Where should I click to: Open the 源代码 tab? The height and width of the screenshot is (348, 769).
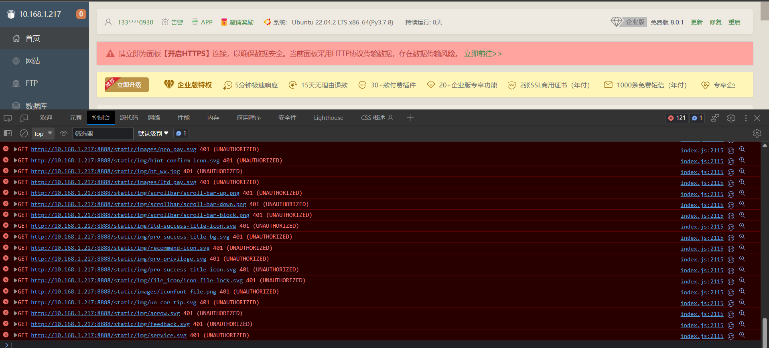coord(129,118)
